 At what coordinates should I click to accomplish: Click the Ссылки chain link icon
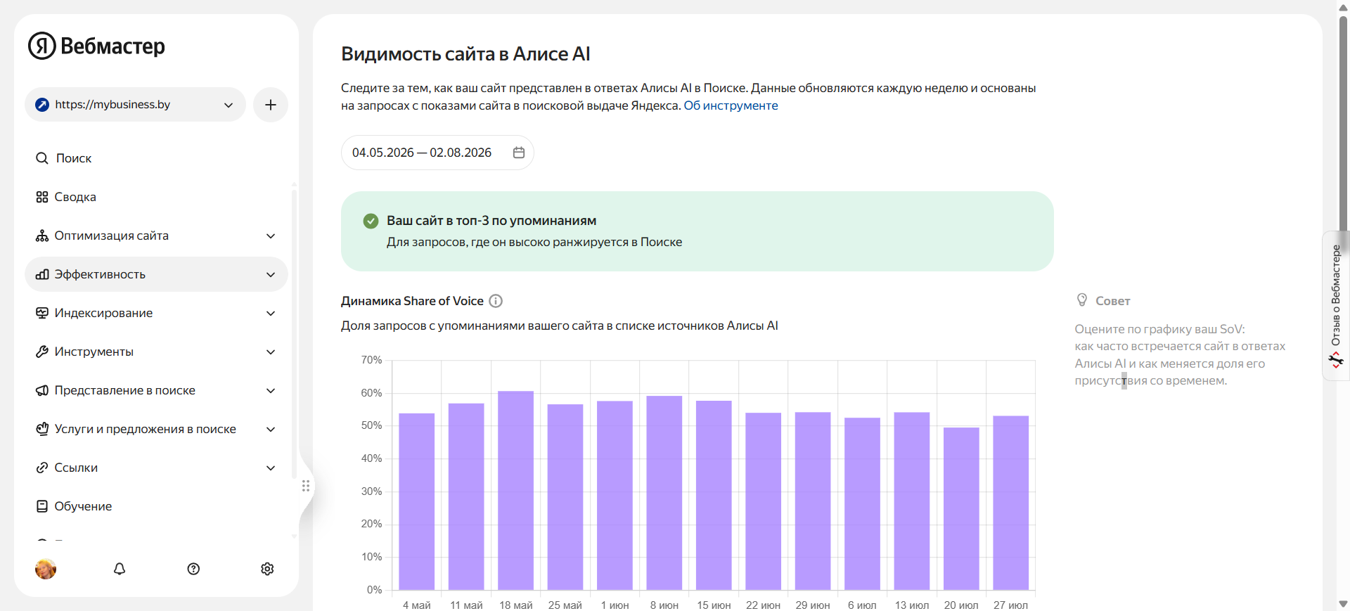pos(42,468)
